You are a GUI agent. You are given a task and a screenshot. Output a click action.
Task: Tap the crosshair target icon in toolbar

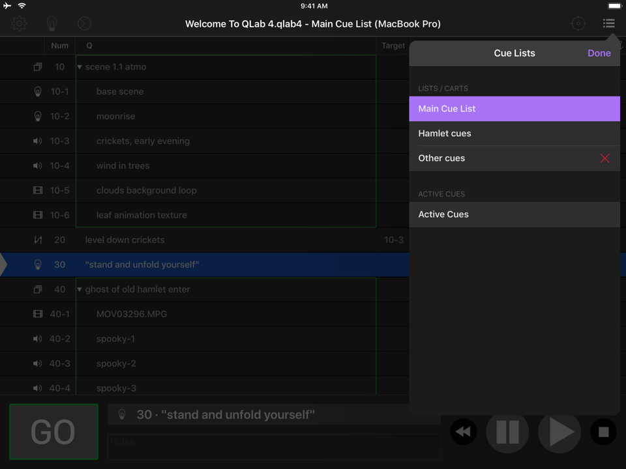click(x=578, y=24)
